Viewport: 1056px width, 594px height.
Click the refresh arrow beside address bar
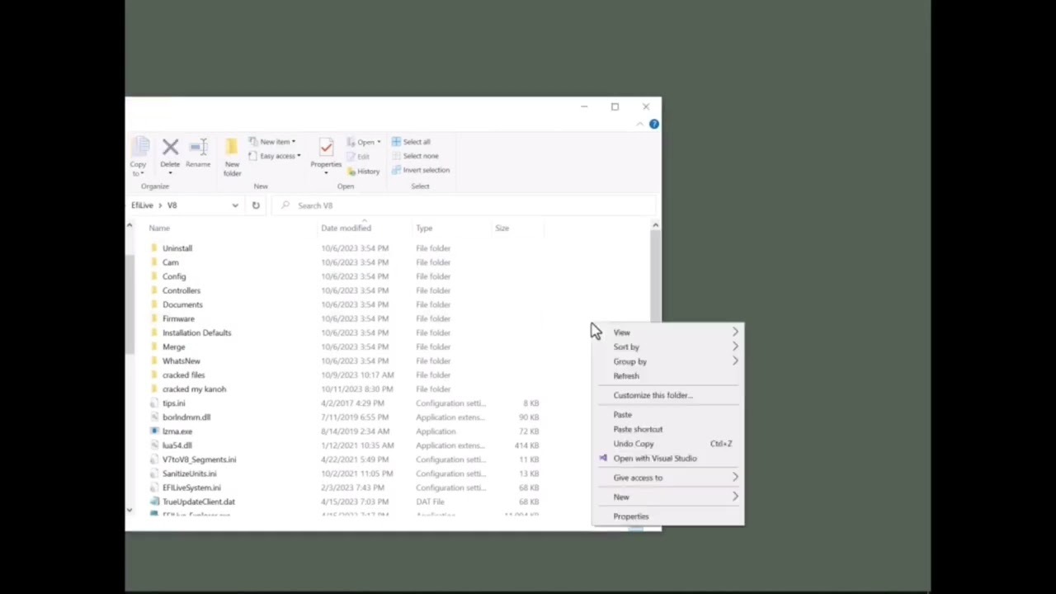tap(256, 205)
